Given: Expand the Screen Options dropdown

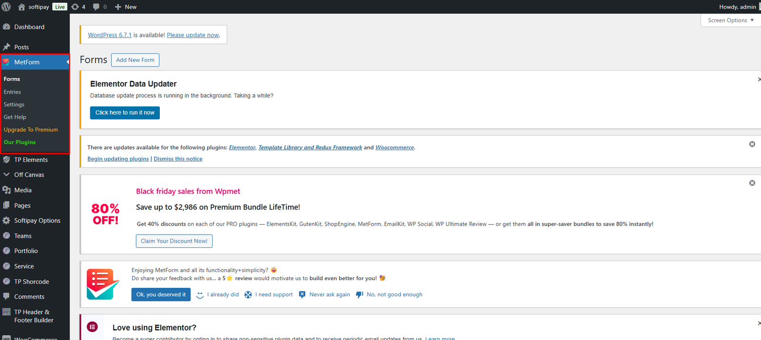Looking at the screenshot, I should point(730,20).
